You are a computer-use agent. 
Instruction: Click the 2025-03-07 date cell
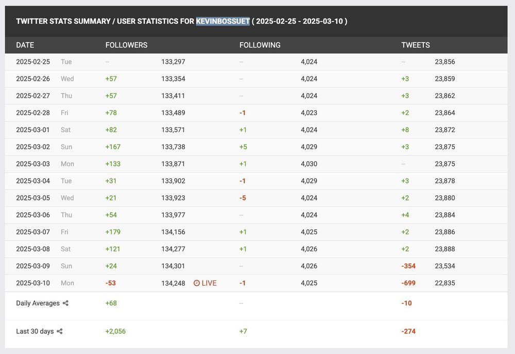coord(33,232)
